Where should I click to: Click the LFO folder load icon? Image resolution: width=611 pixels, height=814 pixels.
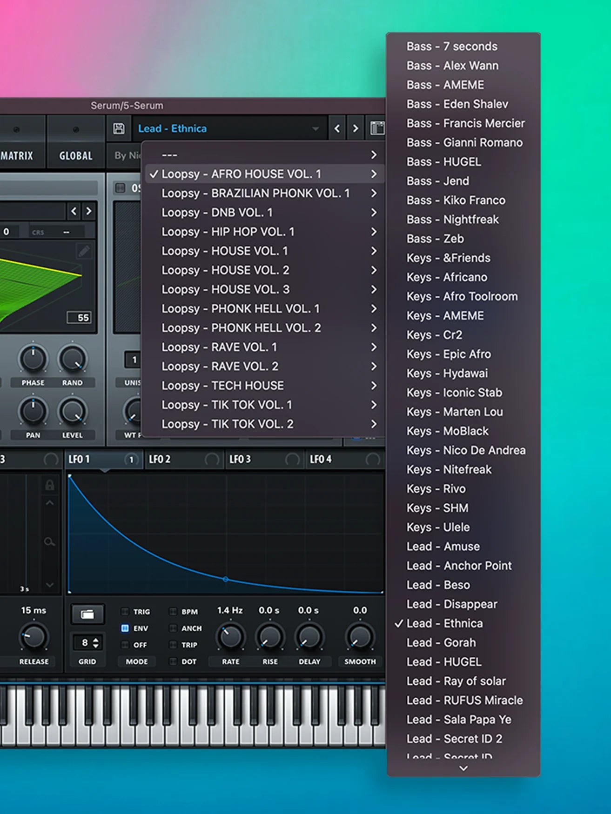coord(87,614)
